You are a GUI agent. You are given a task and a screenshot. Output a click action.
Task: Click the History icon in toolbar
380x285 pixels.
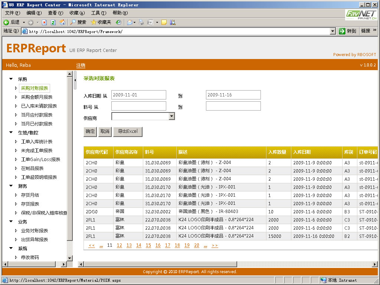coord(118,23)
